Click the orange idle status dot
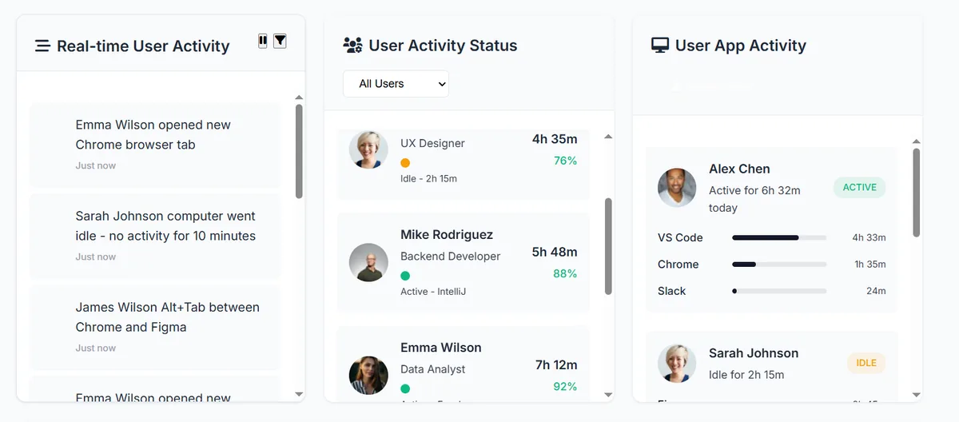 (x=405, y=163)
